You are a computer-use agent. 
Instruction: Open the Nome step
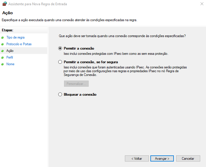[x=10, y=64]
